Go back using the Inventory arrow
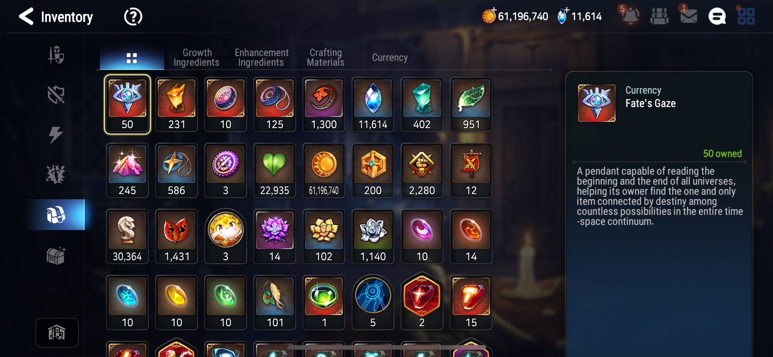This screenshot has width=773, height=357. tap(26, 16)
